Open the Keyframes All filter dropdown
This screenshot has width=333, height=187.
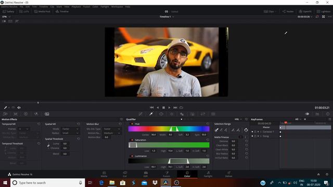298,119
